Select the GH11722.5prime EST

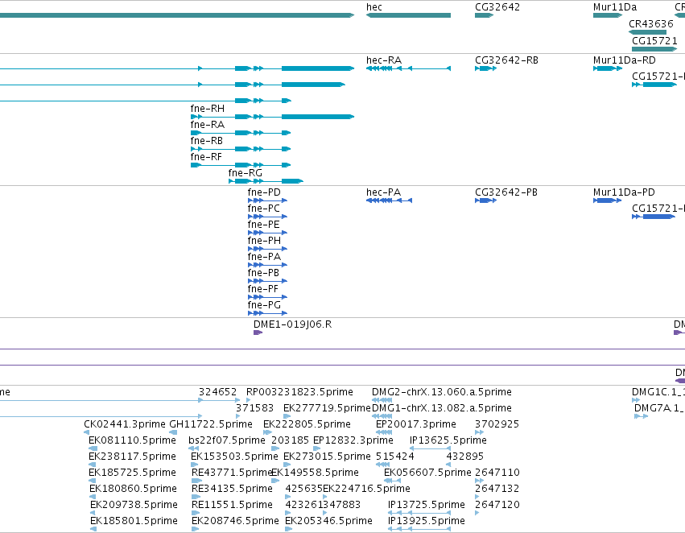173,432
